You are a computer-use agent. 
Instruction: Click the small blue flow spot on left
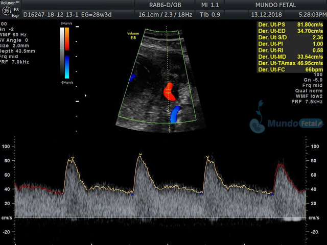tap(132, 78)
